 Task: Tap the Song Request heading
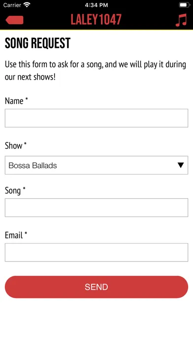click(37, 43)
